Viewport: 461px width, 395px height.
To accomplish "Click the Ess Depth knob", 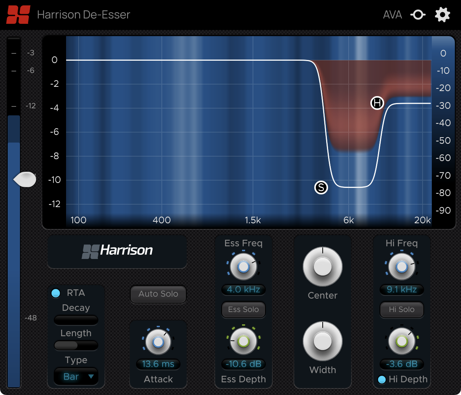I will (243, 341).
